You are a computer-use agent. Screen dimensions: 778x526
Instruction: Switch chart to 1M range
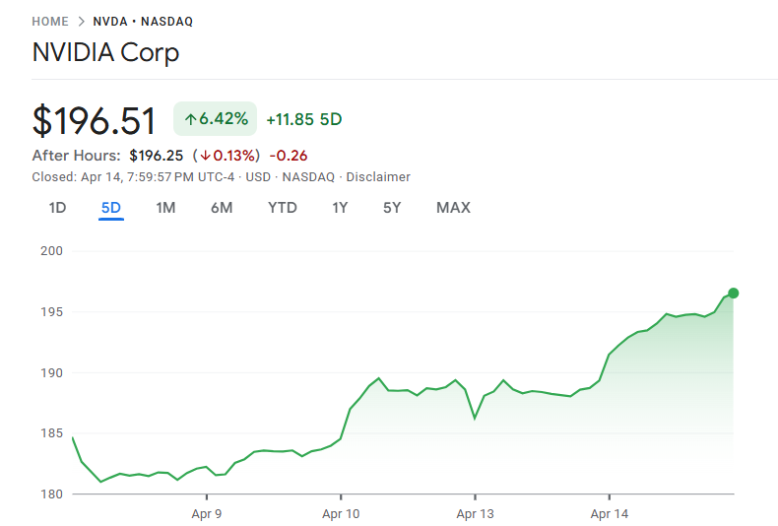coord(165,208)
